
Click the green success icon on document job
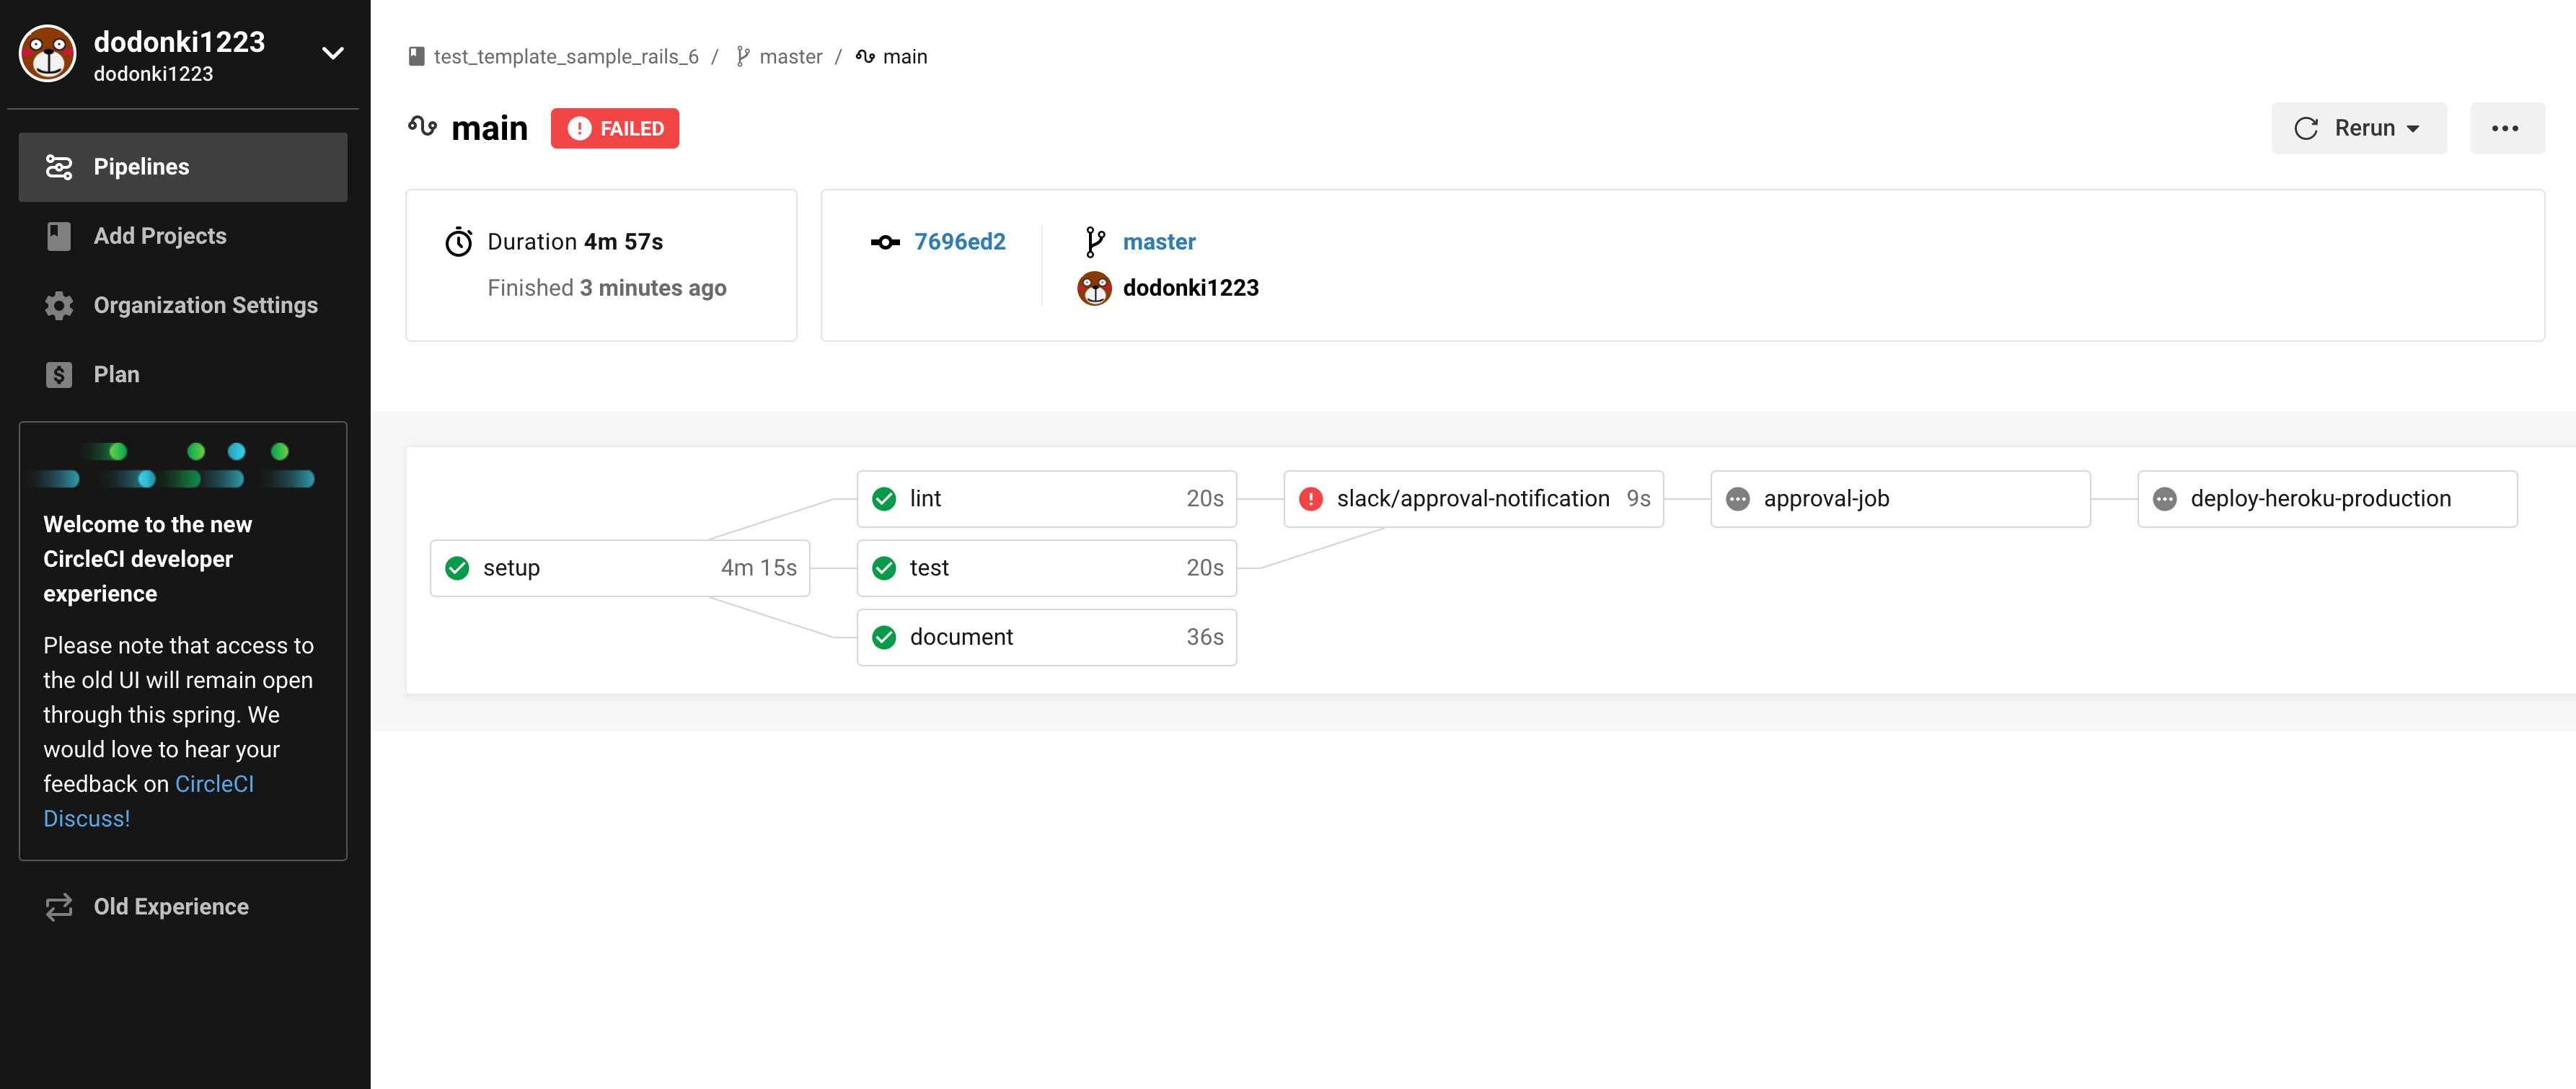pyautogui.click(x=884, y=637)
